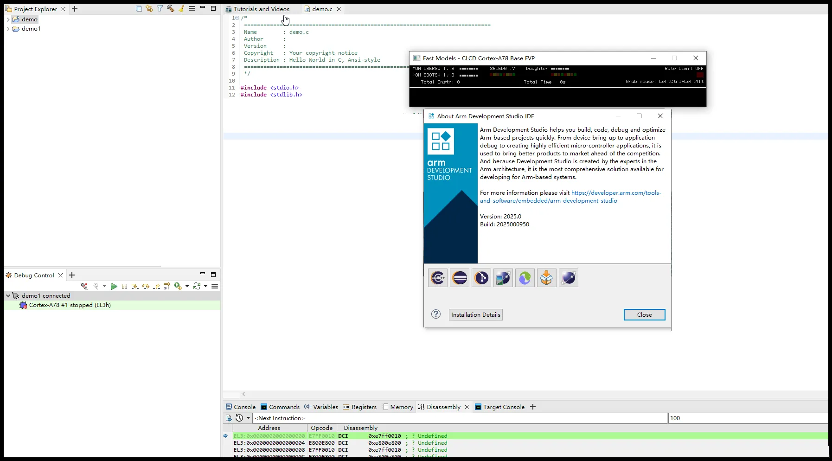Click the CDT C/C++ feature icon
This screenshot has width=832, height=461.
(438, 278)
